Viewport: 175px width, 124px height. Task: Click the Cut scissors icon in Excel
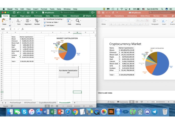(10, 19)
